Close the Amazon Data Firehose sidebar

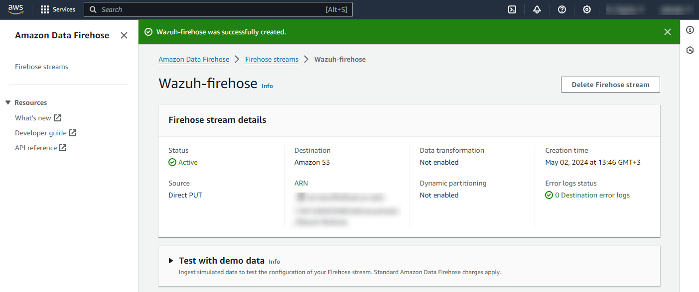click(124, 35)
